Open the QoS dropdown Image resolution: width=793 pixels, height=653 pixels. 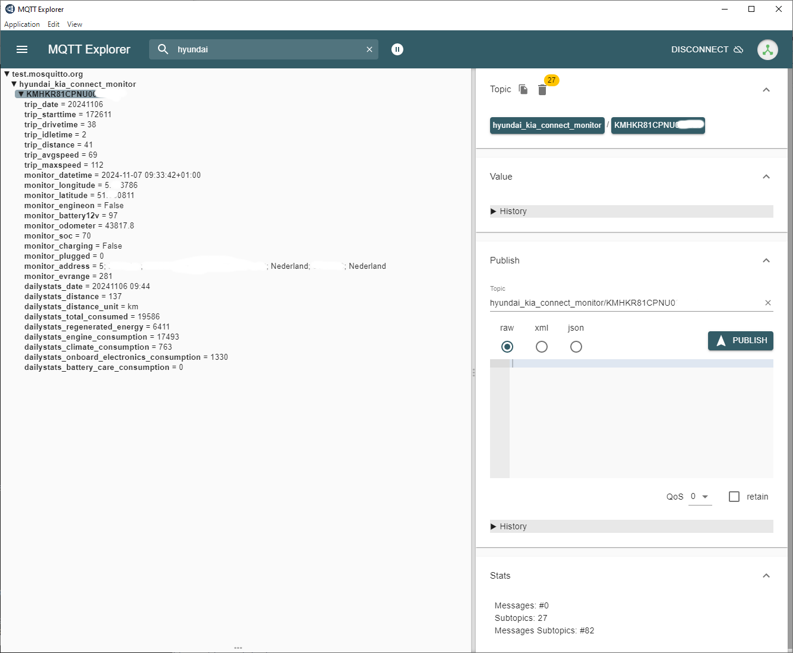point(700,497)
